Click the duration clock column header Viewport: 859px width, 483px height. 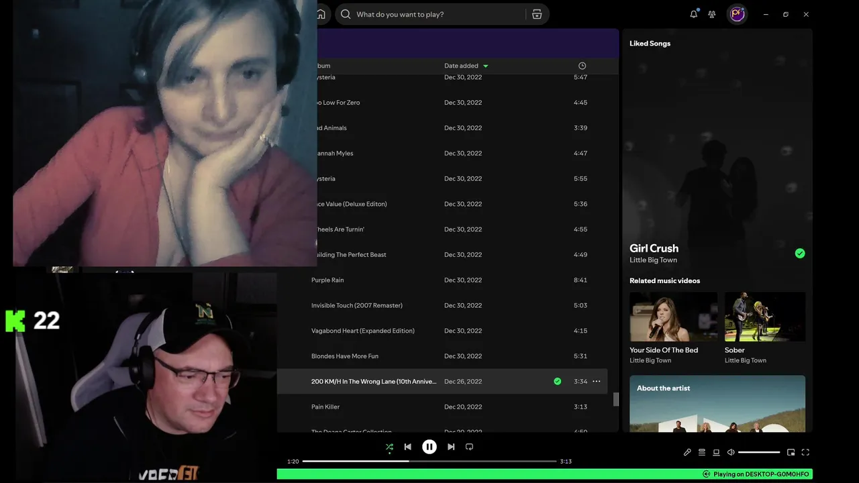(582, 66)
